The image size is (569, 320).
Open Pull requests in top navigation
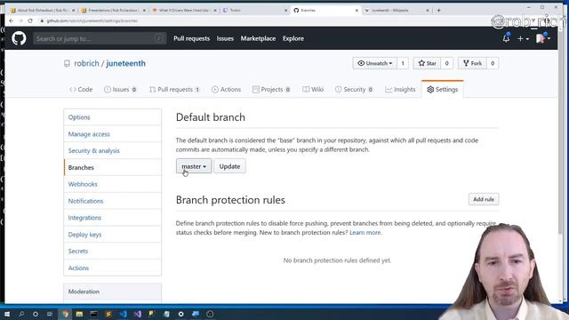point(192,38)
